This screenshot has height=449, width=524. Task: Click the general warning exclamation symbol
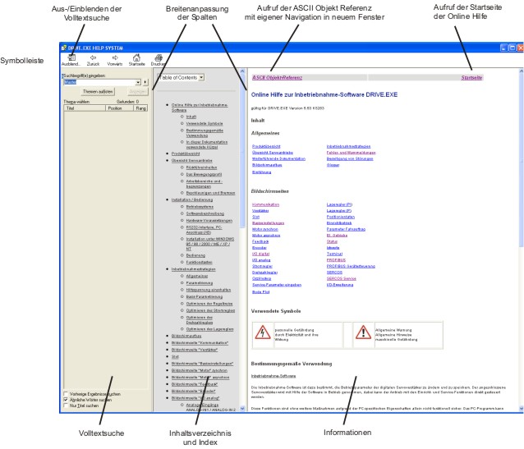363,332
